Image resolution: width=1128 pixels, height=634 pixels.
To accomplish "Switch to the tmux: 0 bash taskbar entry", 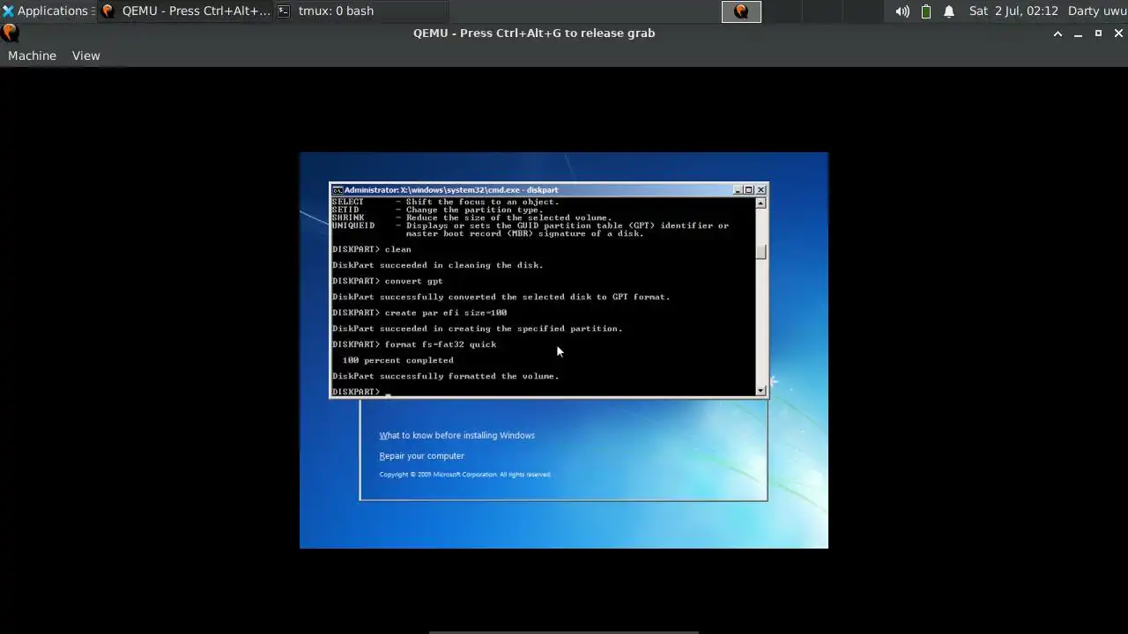I will 360,11.
